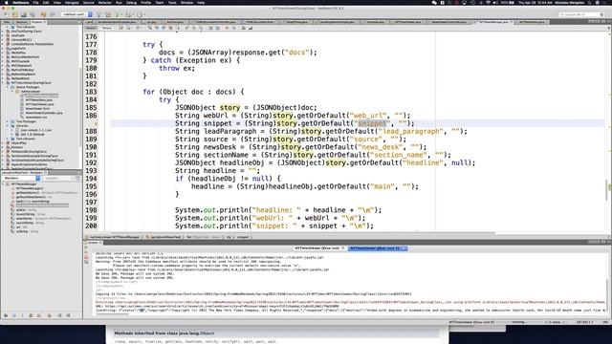
Task: Click the Build Project hammer icon
Action: click(x=98, y=14)
